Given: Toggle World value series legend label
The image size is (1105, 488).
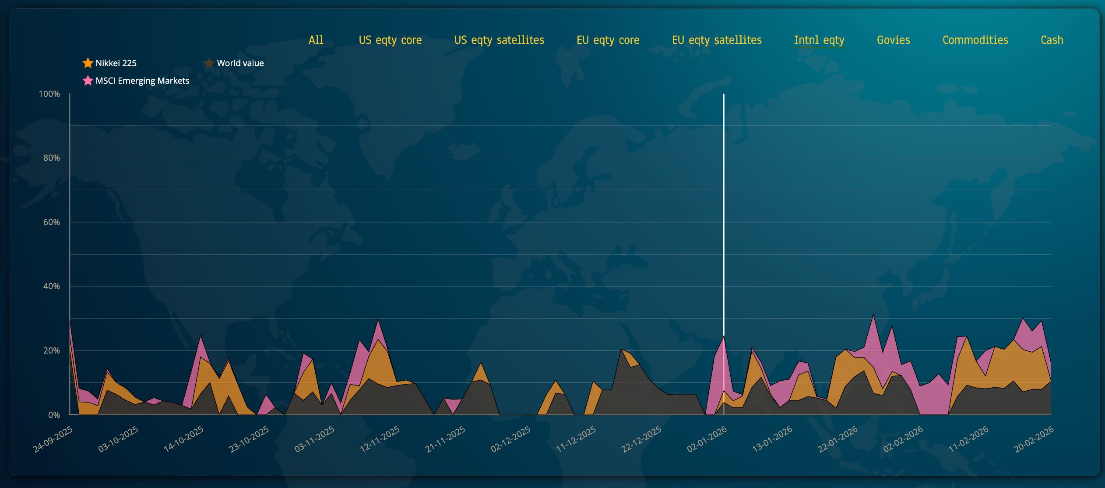Looking at the screenshot, I should pos(240,63).
